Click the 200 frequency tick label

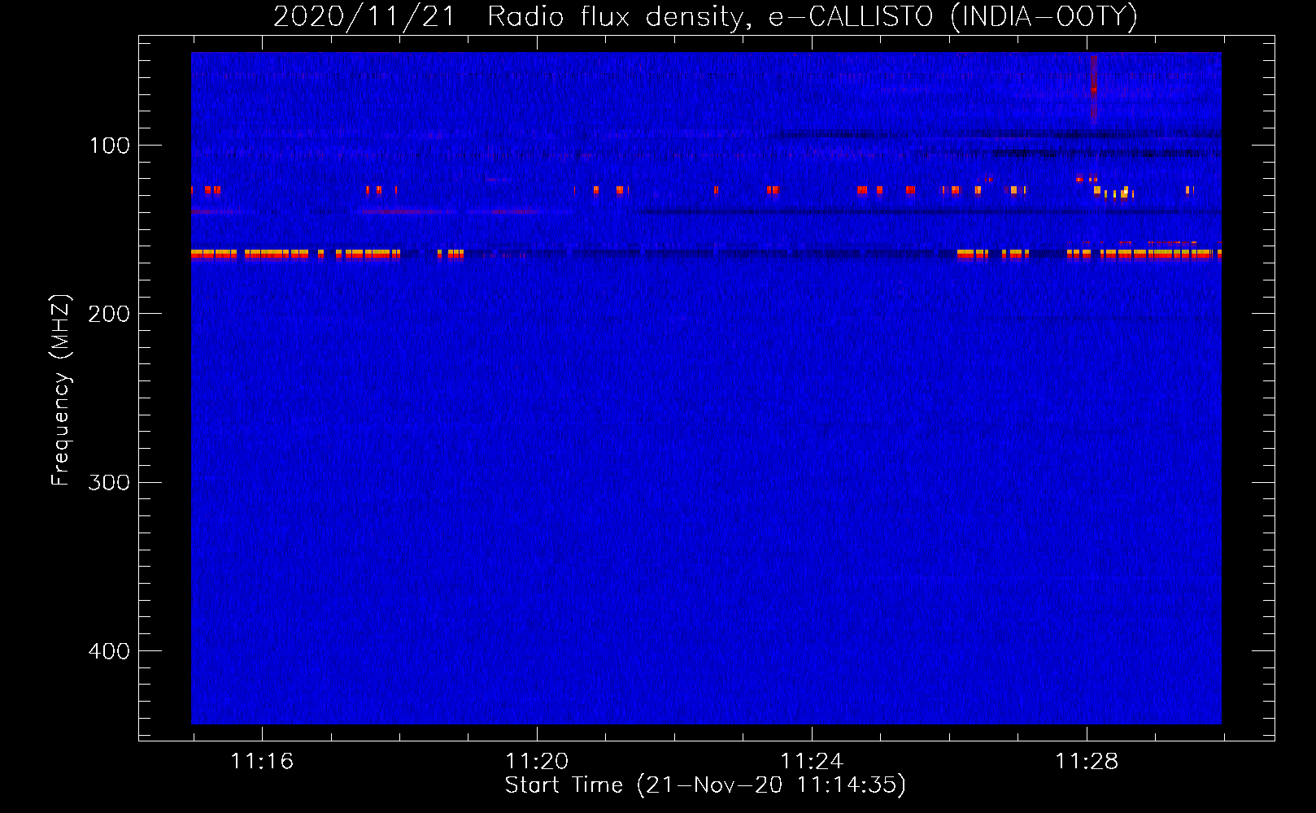(x=109, y=314)
